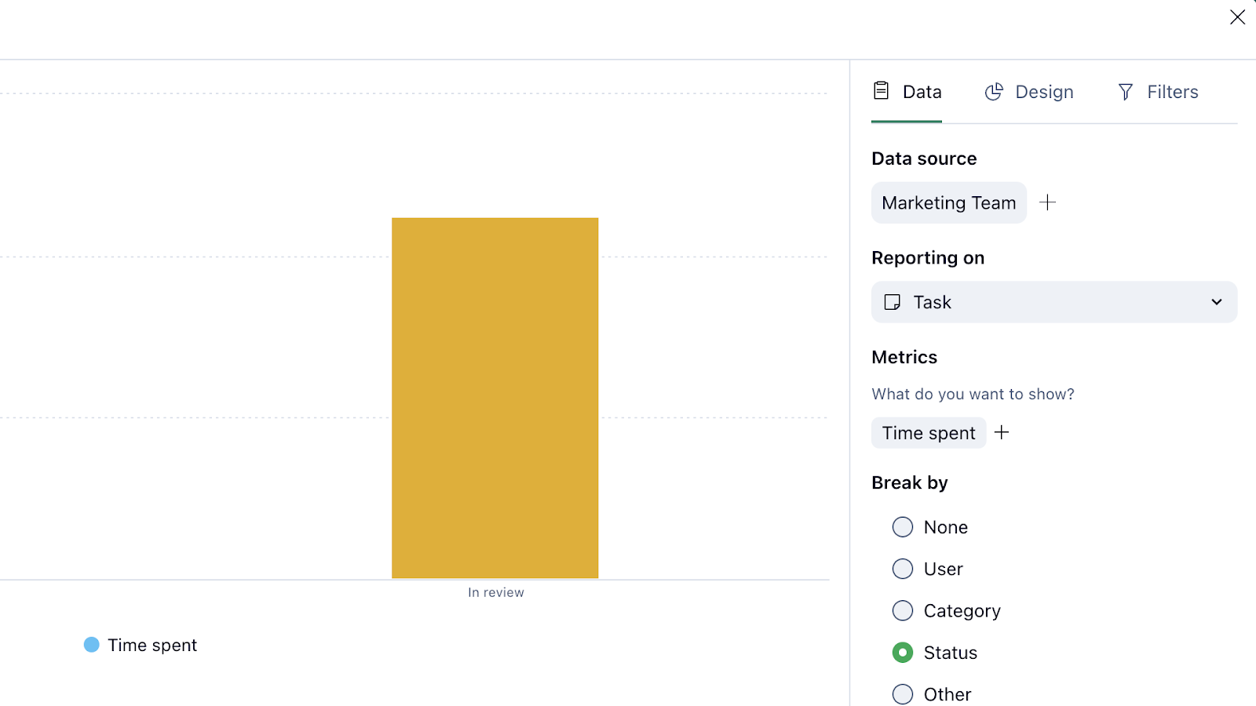Switch to the Data tab

pos(907,92)
